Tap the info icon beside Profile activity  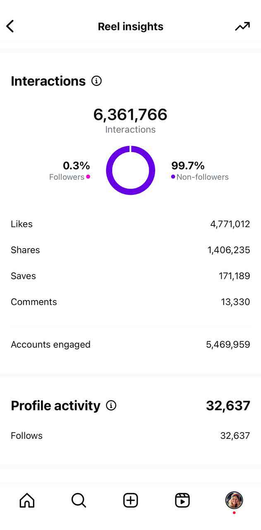click(x=111, y=405)
